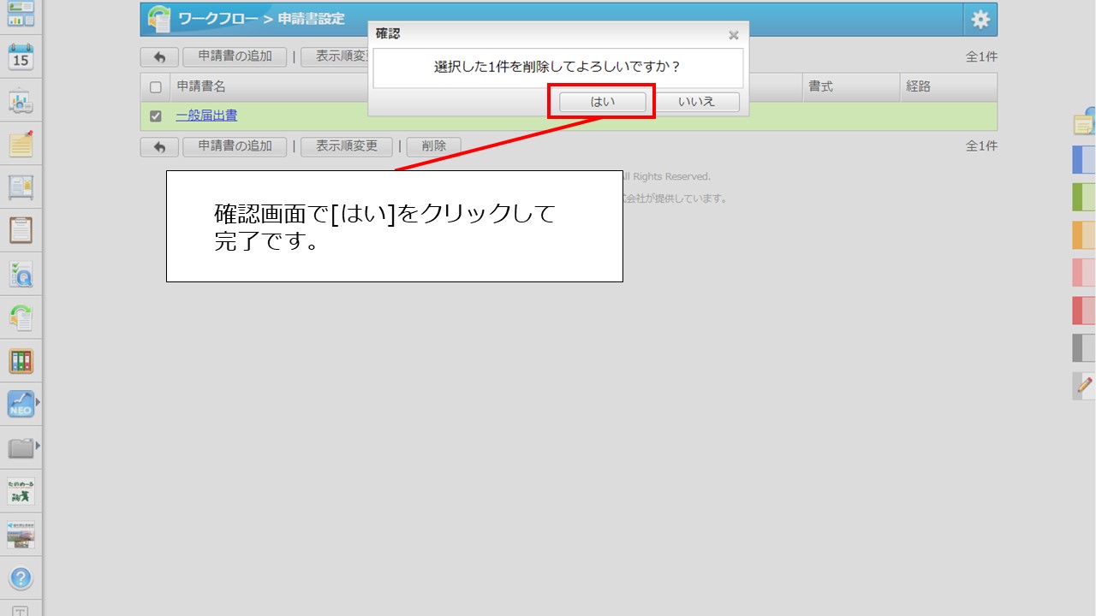Click 表示順変更 below the table

(347, 147)
